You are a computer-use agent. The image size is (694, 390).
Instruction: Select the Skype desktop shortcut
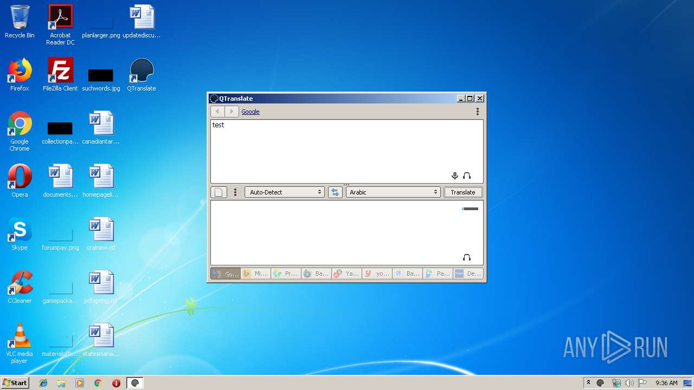pyautogui.click(x=20, y=234)
